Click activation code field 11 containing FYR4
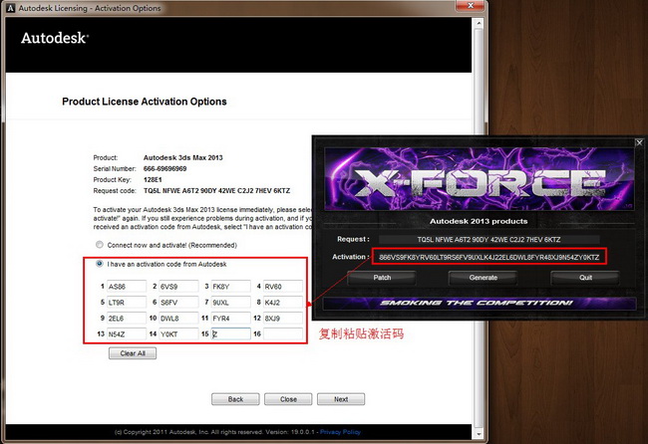This screenshot has height=444, width=648. [x=230, y=319]
